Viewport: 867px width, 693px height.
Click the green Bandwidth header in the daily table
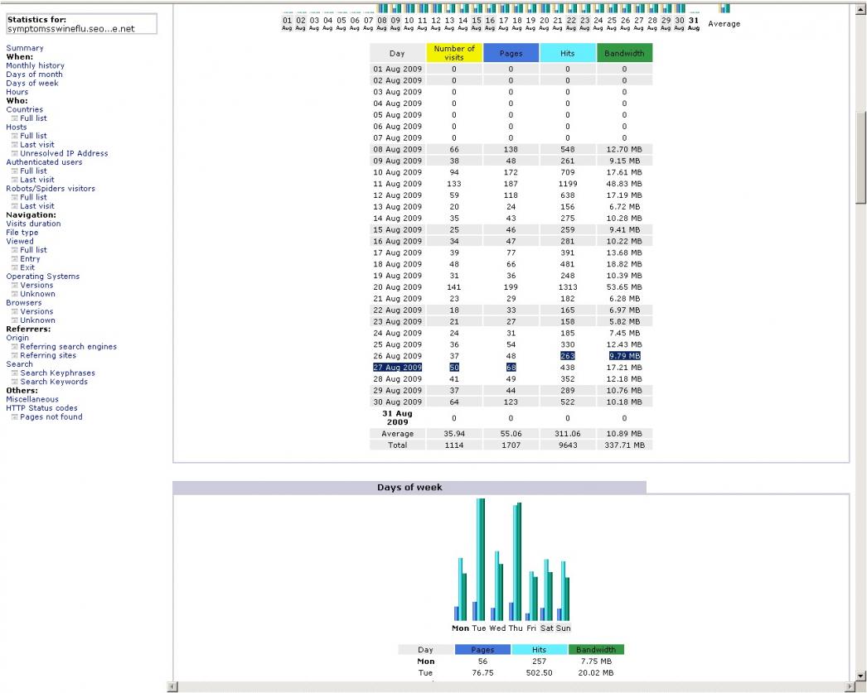click(x=624, y=53)
